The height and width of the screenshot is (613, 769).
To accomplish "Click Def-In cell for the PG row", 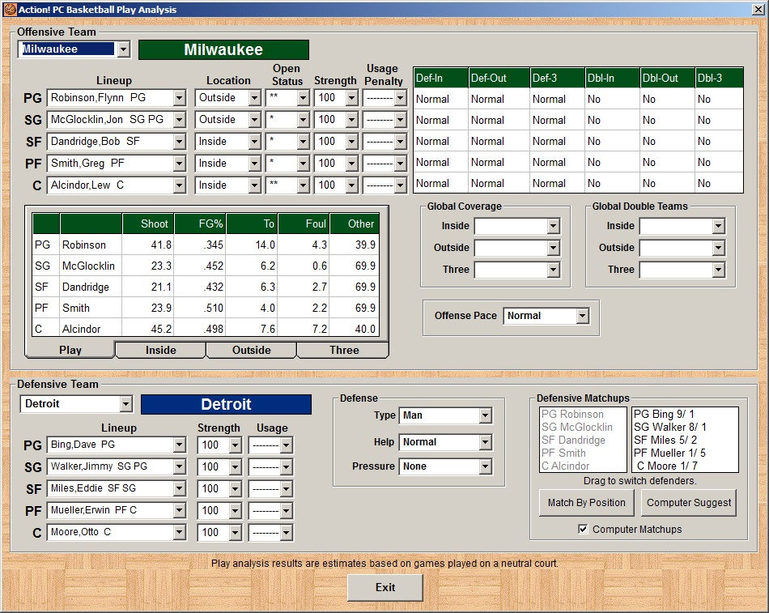I will (x=440, y=100).
